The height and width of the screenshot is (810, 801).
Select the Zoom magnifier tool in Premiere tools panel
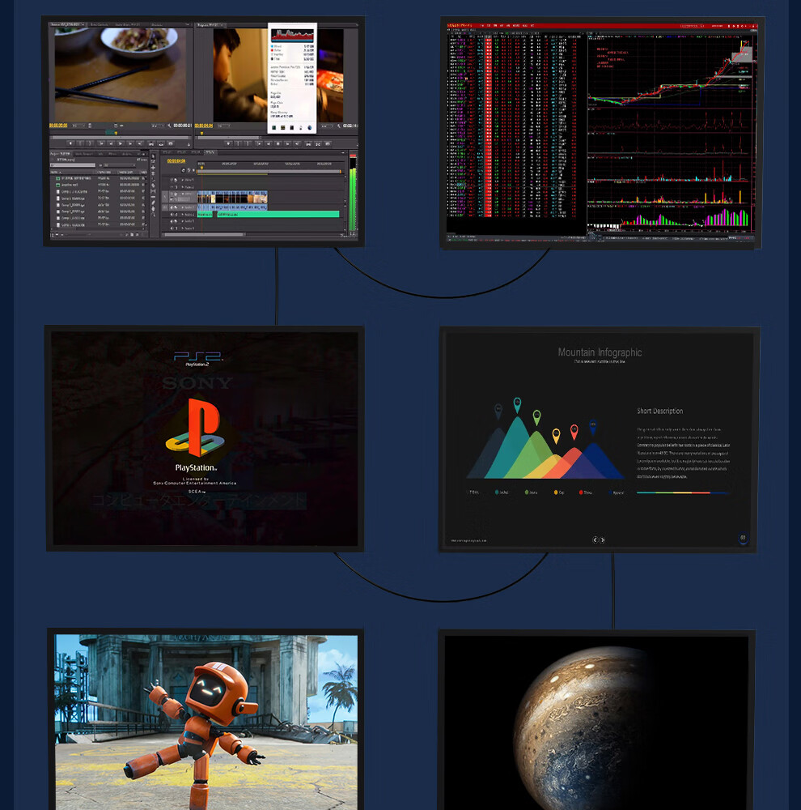153,214
